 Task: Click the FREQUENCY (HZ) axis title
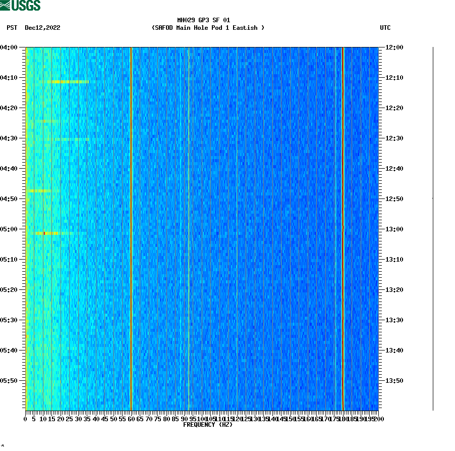click(x=208, y=424)
